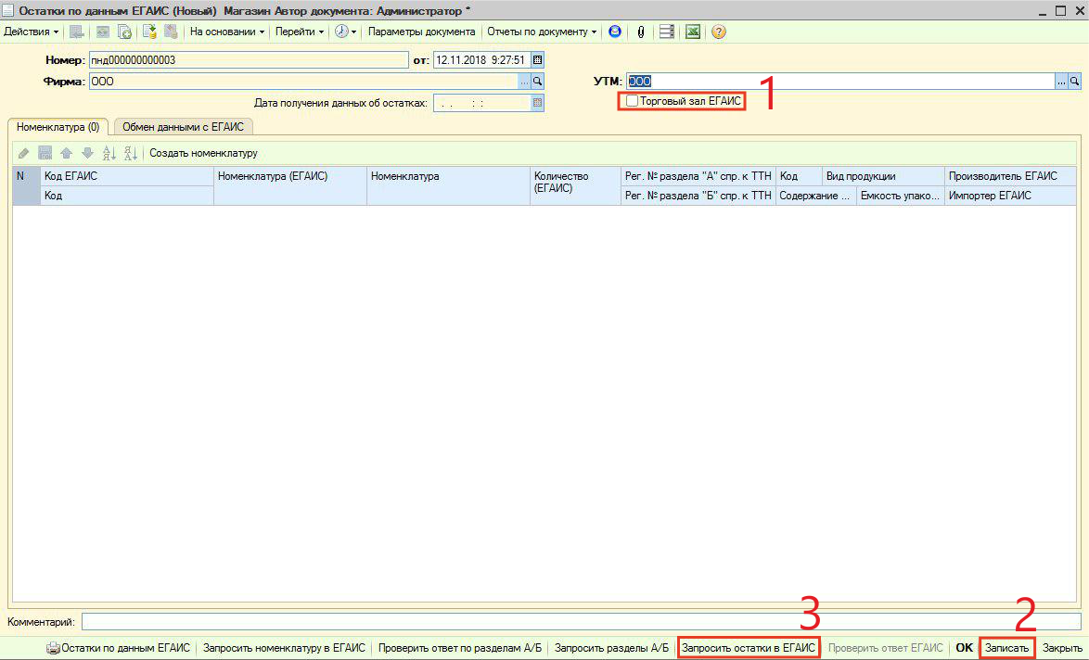Click the Количество (ЕГАИС) column header

click(575, 186)
